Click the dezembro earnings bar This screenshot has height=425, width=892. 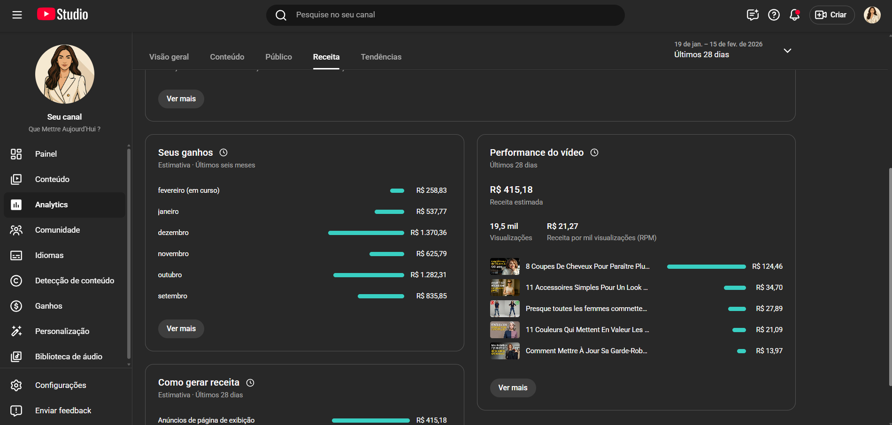pos(366,233)
